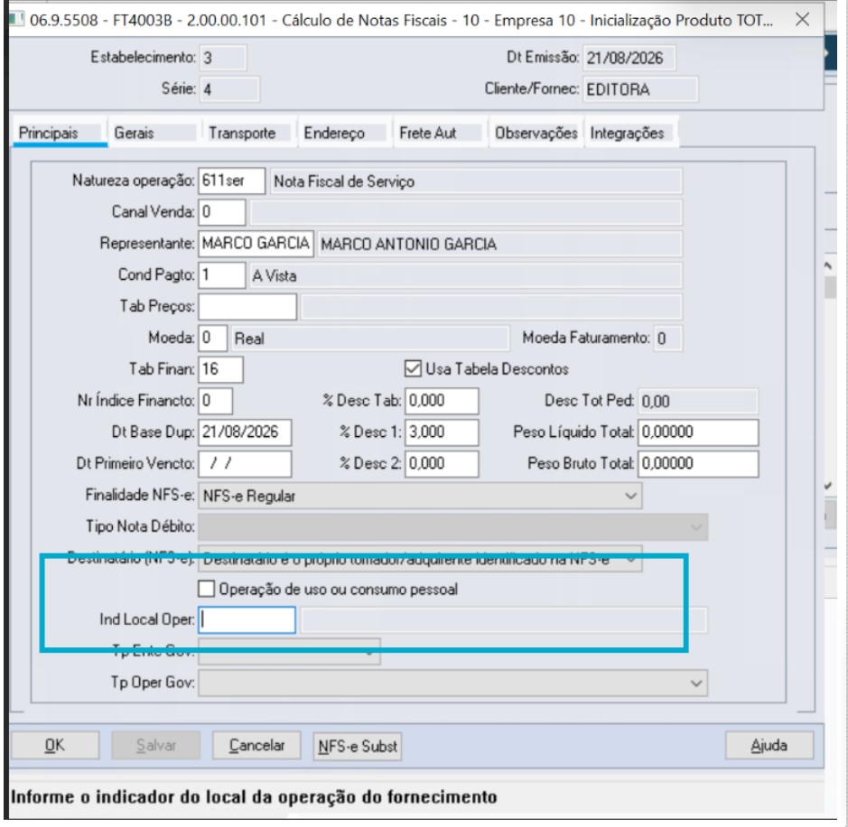Toggle Usa Tabela Descontos checkbox

413,369
